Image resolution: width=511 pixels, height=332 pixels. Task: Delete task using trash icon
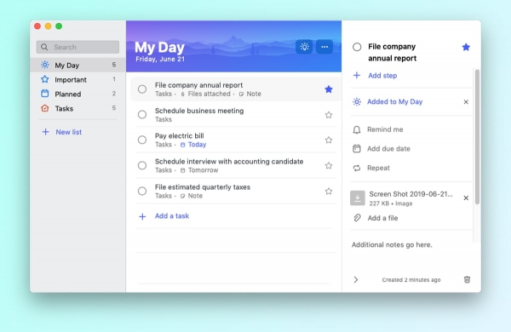467,279
